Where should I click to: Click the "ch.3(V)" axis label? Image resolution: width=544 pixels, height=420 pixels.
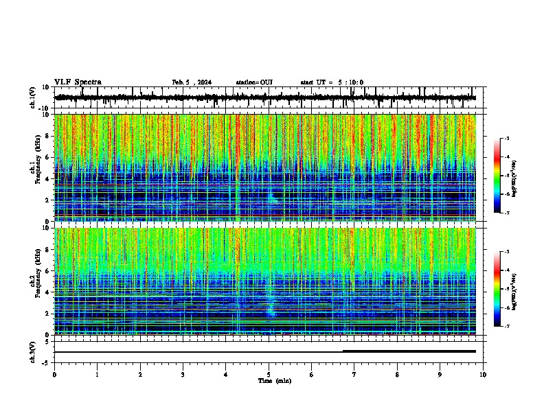[x=33, y=352]
